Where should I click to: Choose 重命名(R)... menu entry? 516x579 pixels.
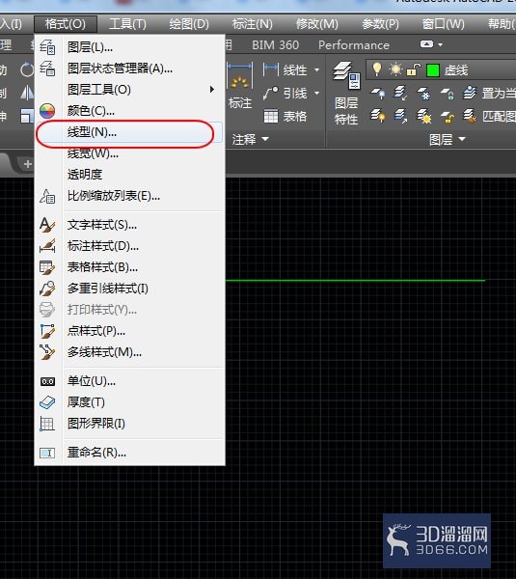pyautogui.click(x=129, y=452)
